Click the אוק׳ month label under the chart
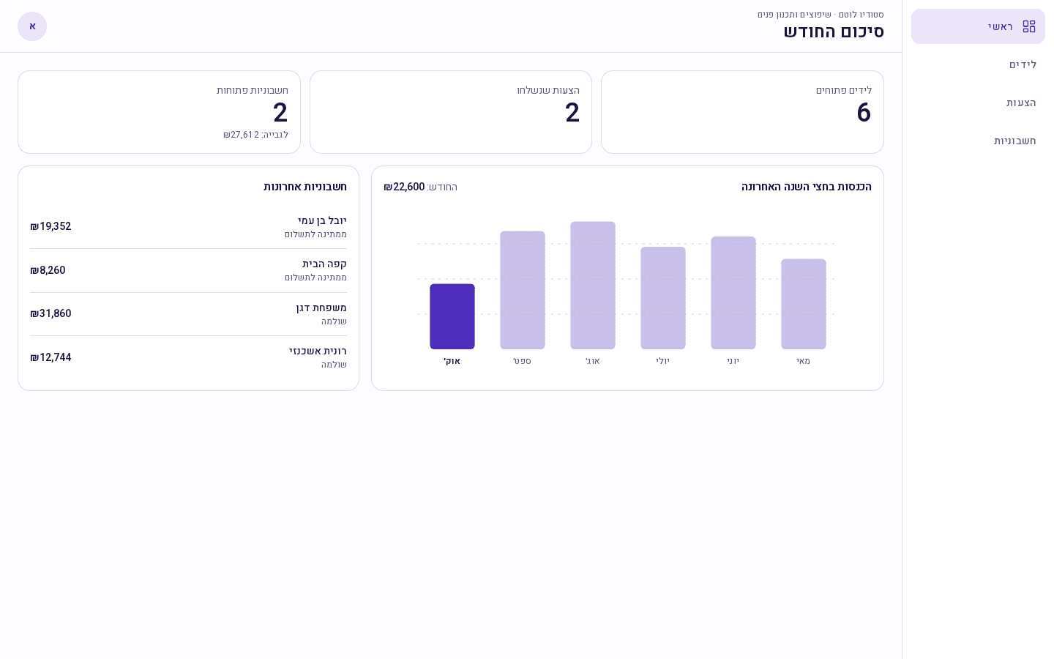Screen dimensions: 1054x659 pyautogui.click(x=452, y=361)
